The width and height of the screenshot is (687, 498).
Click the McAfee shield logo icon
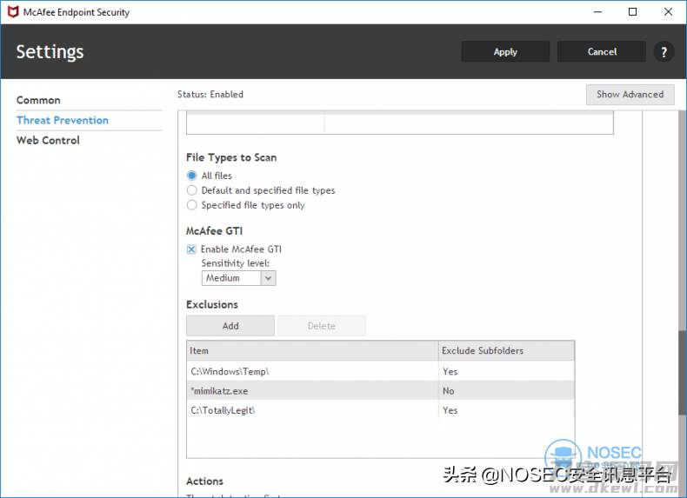pos(13,12)
